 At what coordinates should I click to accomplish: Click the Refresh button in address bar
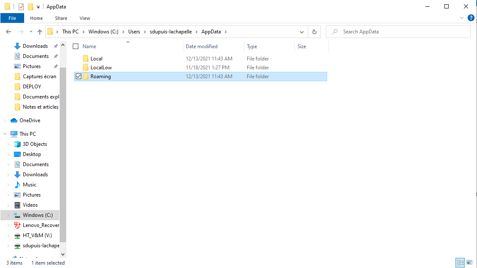click(314, 32)
